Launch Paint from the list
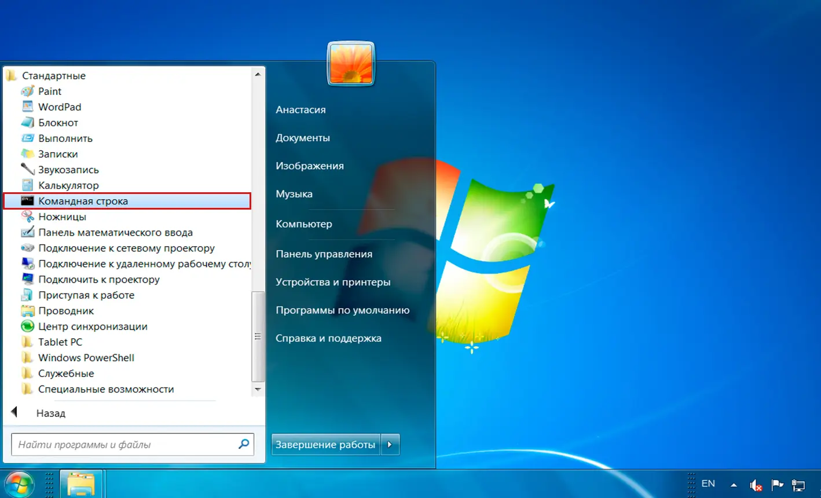 pos(50,91)
